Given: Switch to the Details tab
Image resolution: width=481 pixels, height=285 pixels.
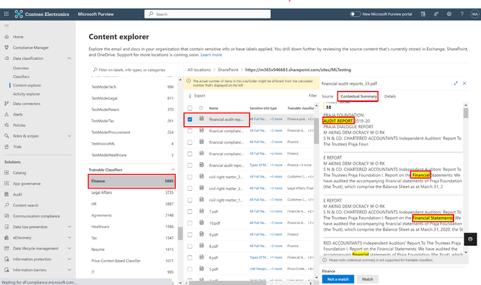Looking at the screenshot, I should (x=390, y=96).
